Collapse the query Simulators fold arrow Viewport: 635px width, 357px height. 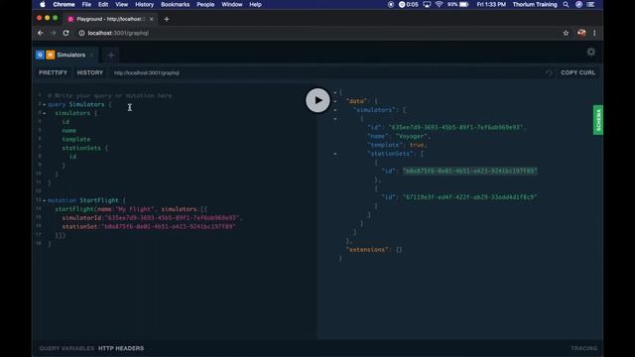[x=44, y=104]
